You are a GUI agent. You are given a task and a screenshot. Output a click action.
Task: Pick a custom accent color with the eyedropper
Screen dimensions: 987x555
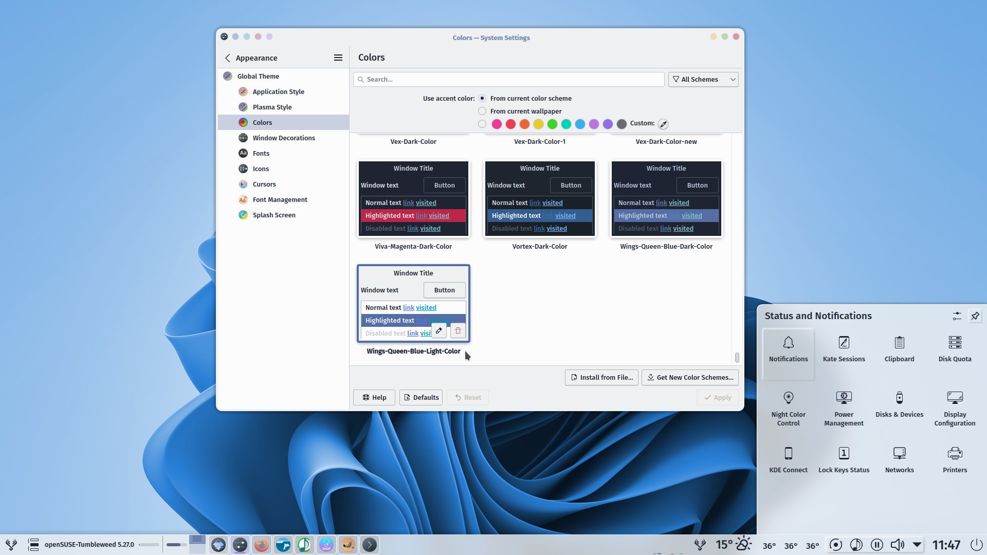click(663, 124)
